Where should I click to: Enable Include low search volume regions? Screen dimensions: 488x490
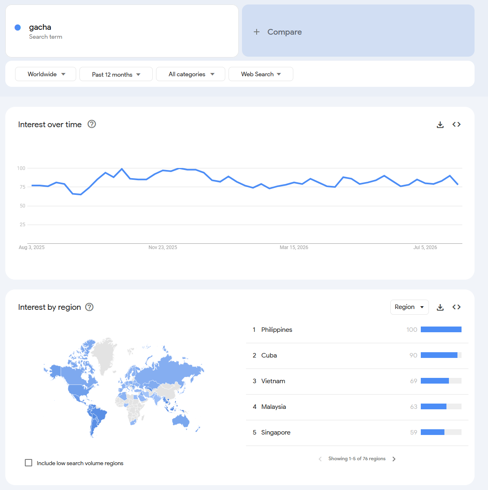[29, 463]
